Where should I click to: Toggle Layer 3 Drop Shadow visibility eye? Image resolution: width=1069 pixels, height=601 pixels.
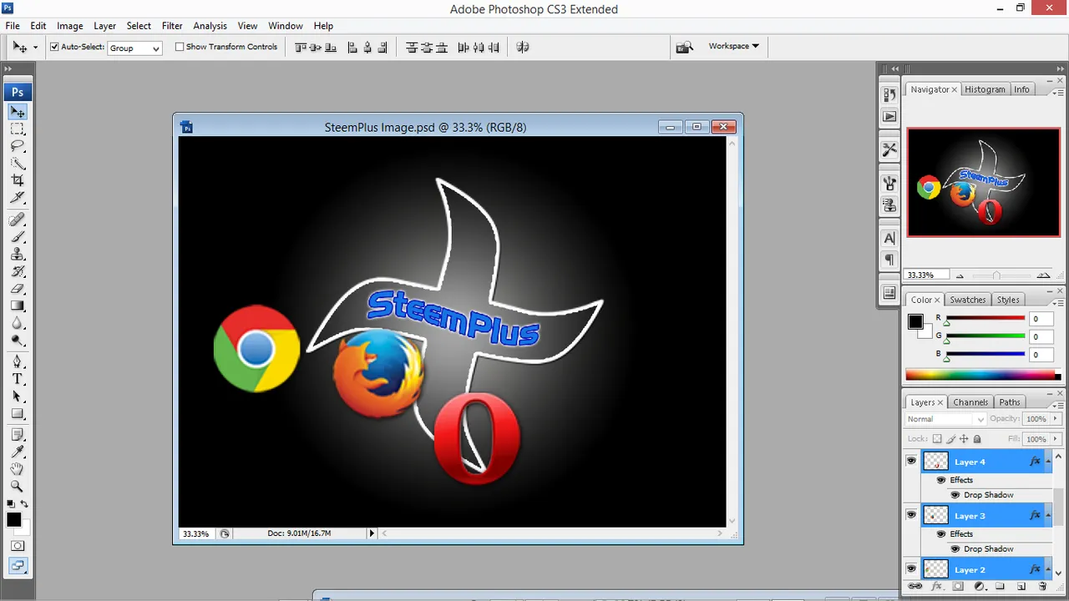(955, 548)
